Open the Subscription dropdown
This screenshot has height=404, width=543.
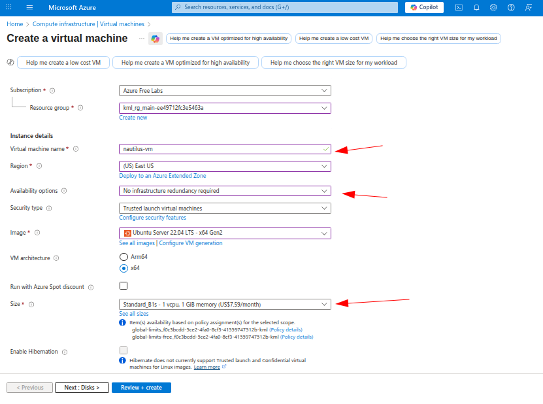pyautogui.click(x=225, y=90)
